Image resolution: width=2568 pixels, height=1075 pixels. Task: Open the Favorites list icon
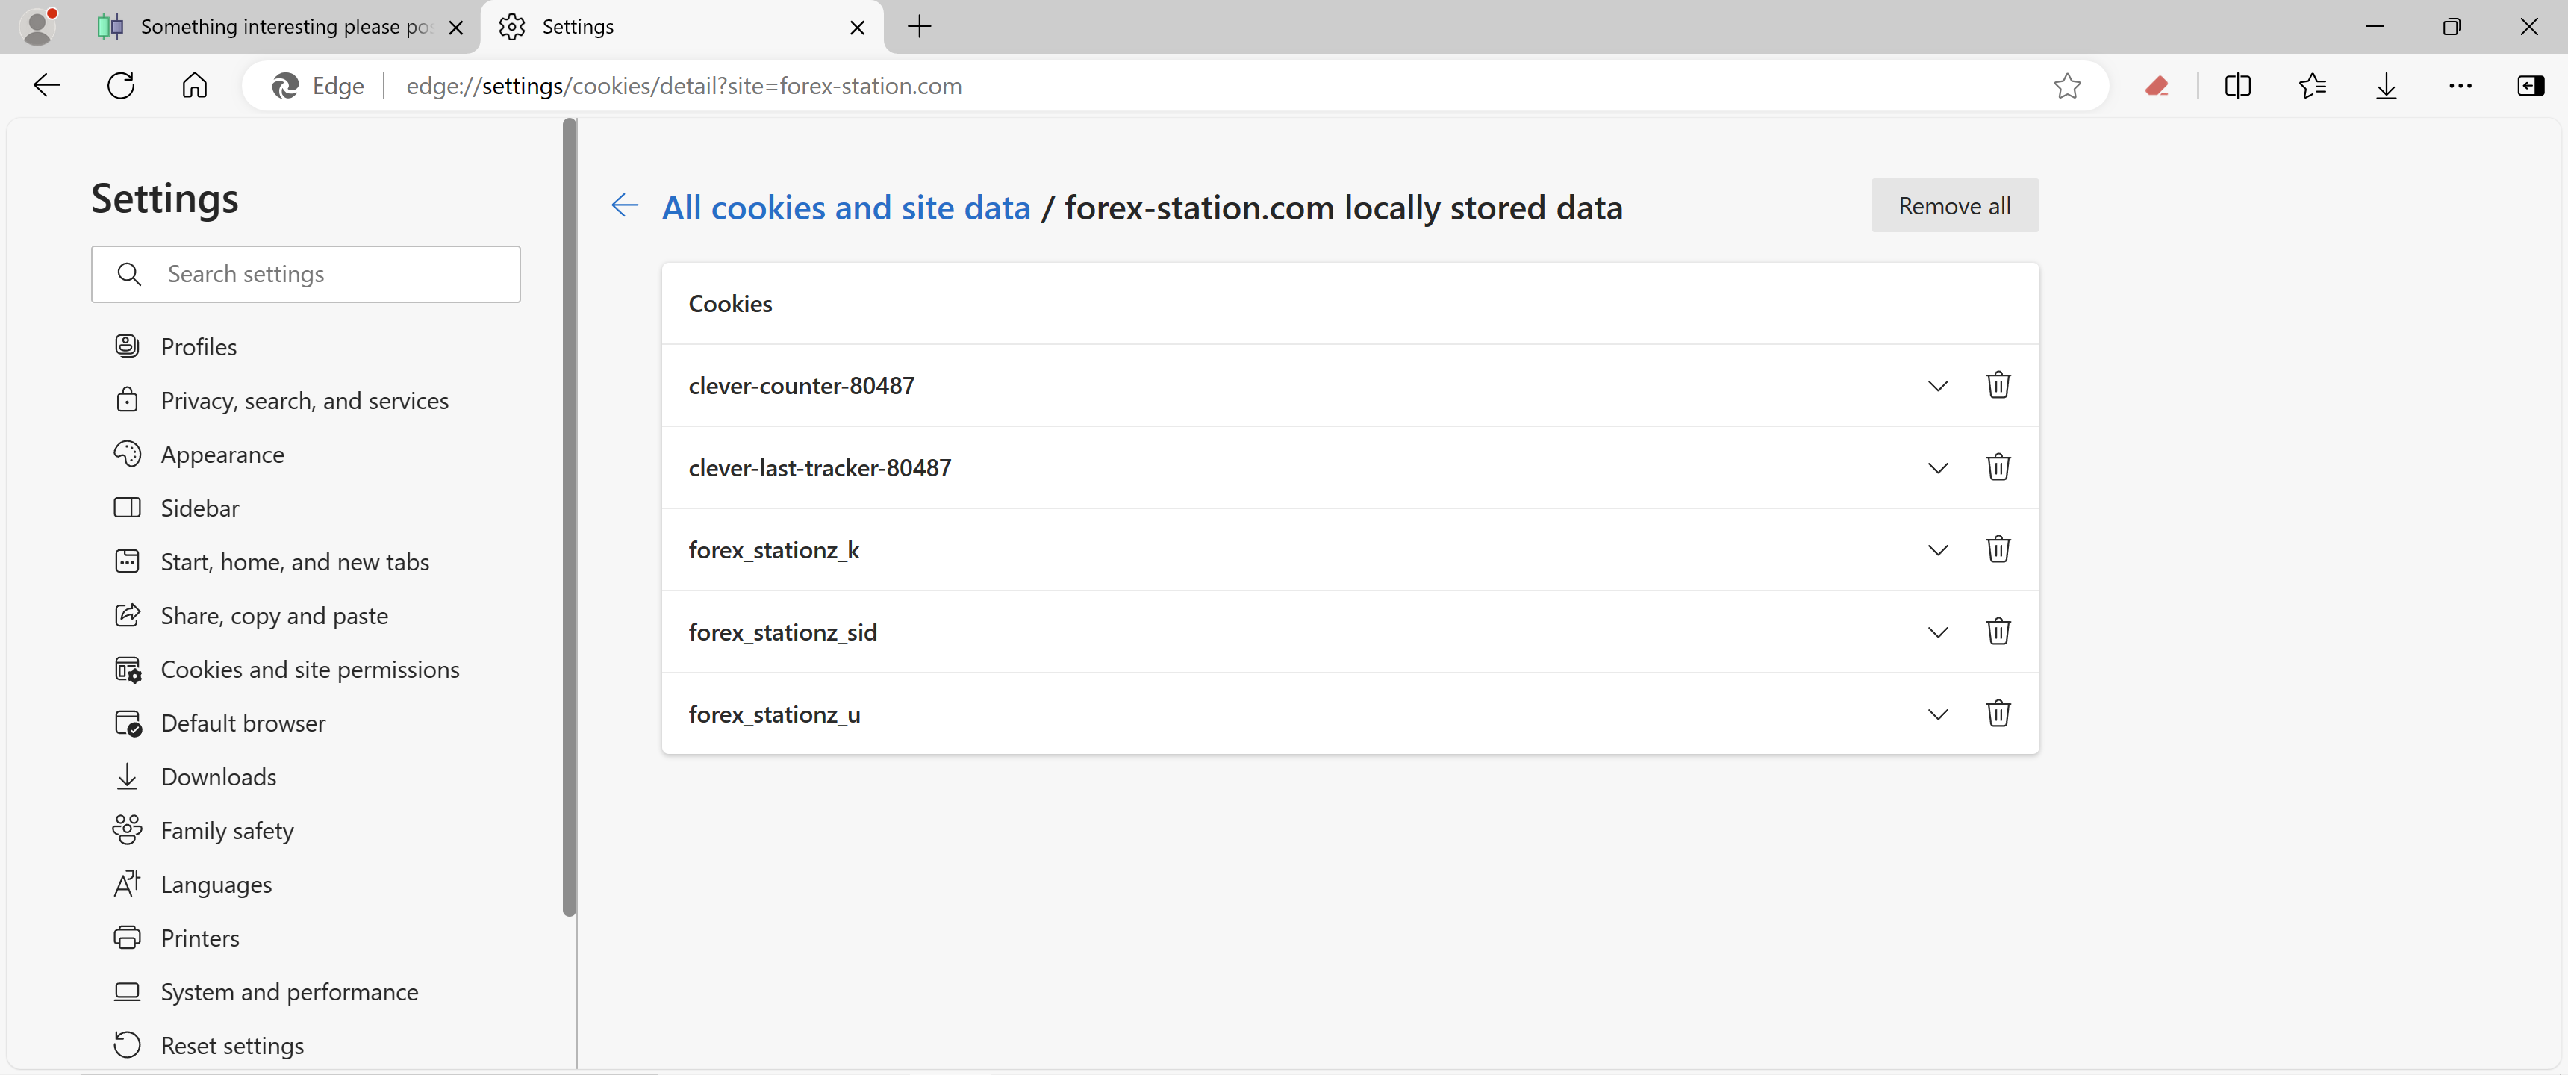coord(2312,86)
